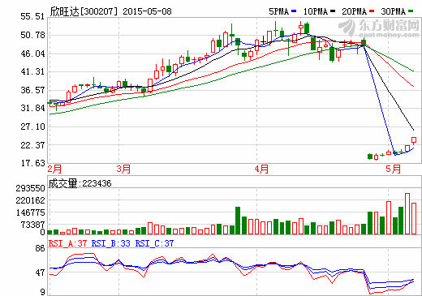
Task: Click the 36.57 price axis label
Action: (x=32, y=90)
